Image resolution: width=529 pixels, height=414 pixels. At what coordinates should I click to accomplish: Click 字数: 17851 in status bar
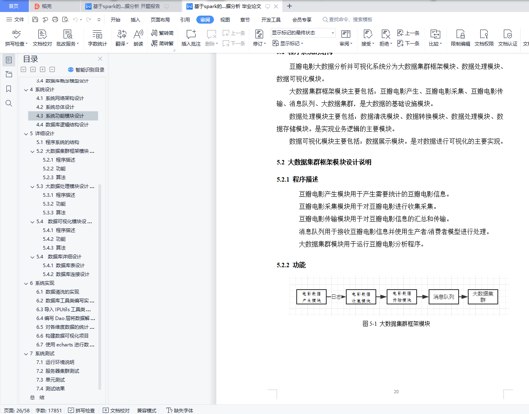click(x=49, y=410)
